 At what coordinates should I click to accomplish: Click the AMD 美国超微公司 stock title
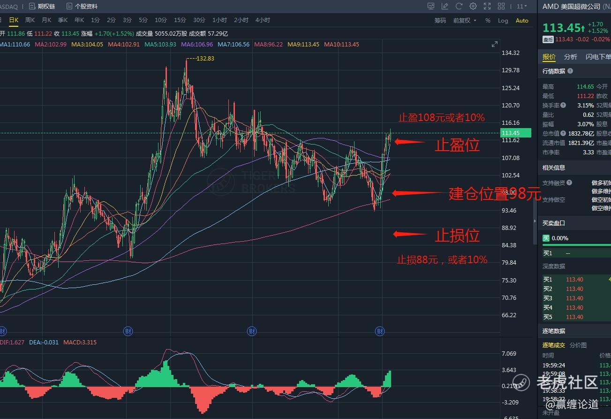pyautogui.click(x=571, y=6)
